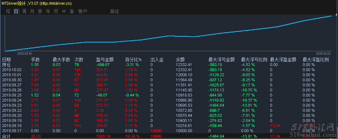
Task: Click the 2019.10.02 chart axis label
Action: click(324, 53)
